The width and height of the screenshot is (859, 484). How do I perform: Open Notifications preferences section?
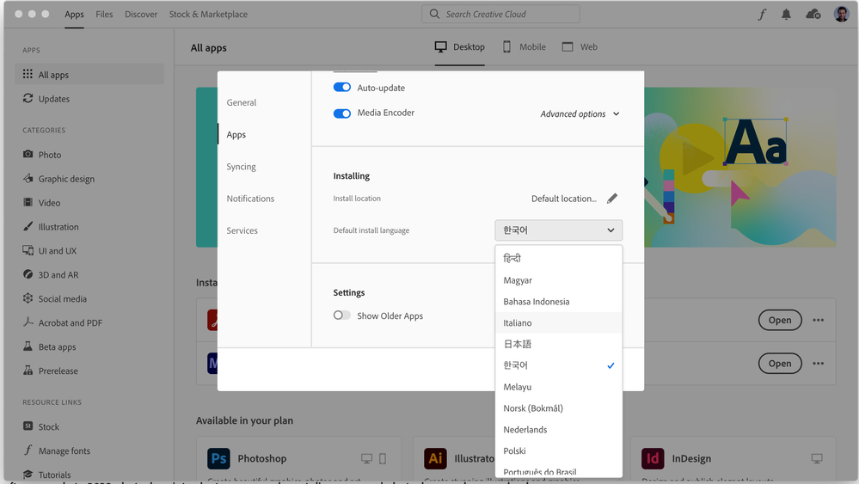click(250, 199)
